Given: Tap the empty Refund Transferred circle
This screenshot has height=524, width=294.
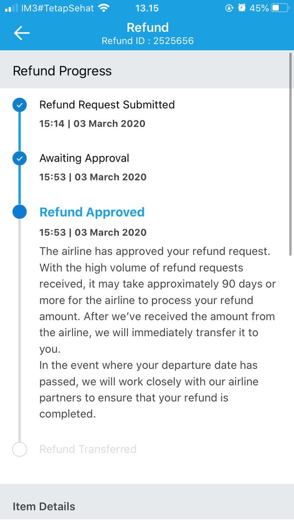Looking at the screenshot, I should click(20, 449).
